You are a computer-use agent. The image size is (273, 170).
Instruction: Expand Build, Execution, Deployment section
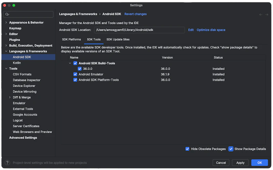[6, 45]
